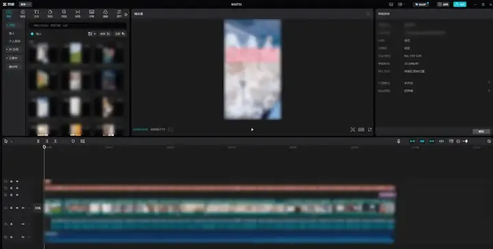Viewport: 493px width, 249px height.
Task: Hide the main video track with eye icon
Action: click(17, 208)
